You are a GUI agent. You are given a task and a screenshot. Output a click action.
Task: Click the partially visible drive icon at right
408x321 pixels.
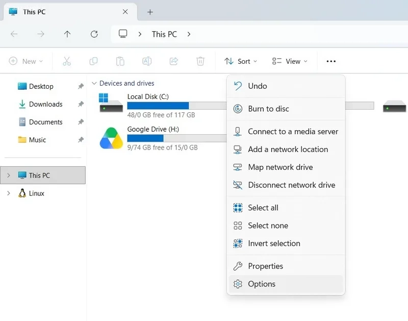click(x=394, y=106)
